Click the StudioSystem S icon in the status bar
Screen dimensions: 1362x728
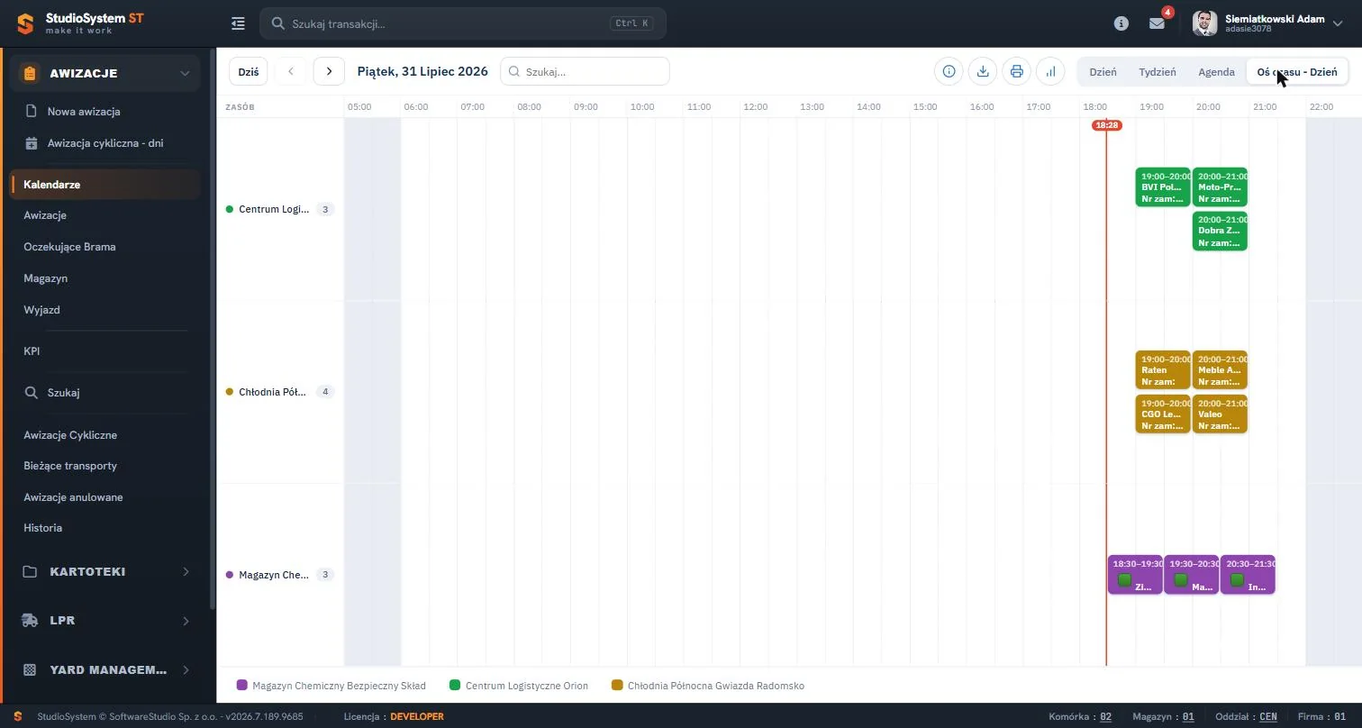click(18, 716)
